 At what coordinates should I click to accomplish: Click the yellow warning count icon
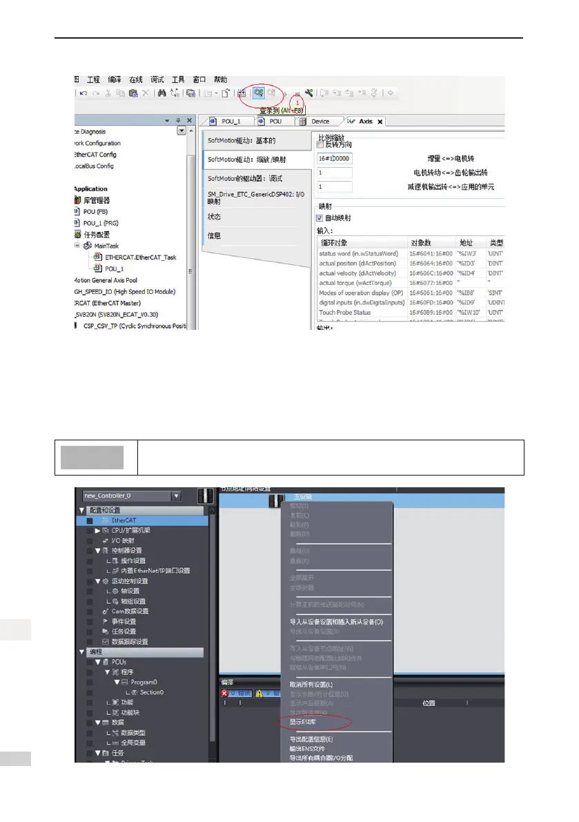pos(259,693)
